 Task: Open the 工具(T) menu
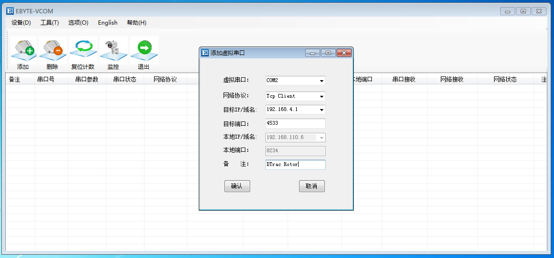pyautogui.click(x=49, y=23)
